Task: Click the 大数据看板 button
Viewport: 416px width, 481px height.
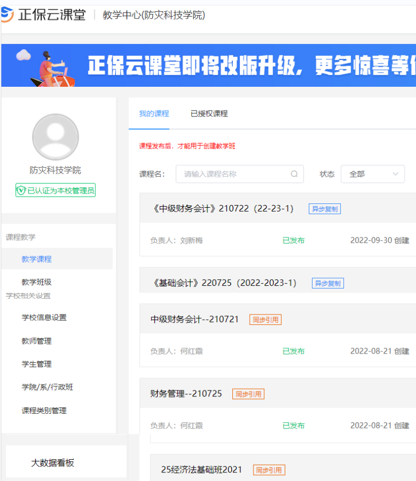Action: (x=53, y=463)
